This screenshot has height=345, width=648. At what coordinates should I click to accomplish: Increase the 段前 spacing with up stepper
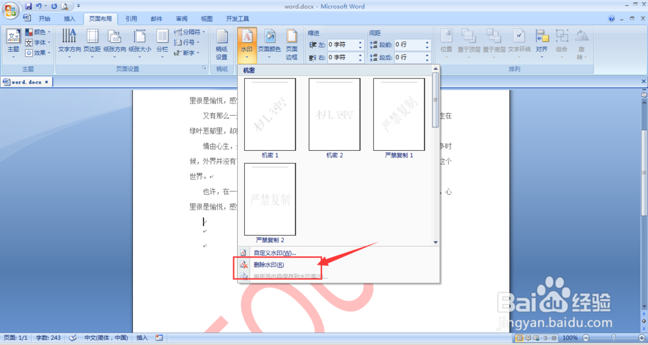(427, 43)
